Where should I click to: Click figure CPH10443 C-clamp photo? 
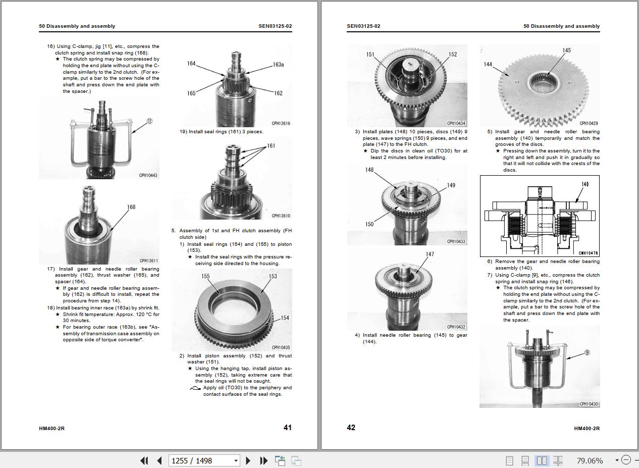pos(99,138)
